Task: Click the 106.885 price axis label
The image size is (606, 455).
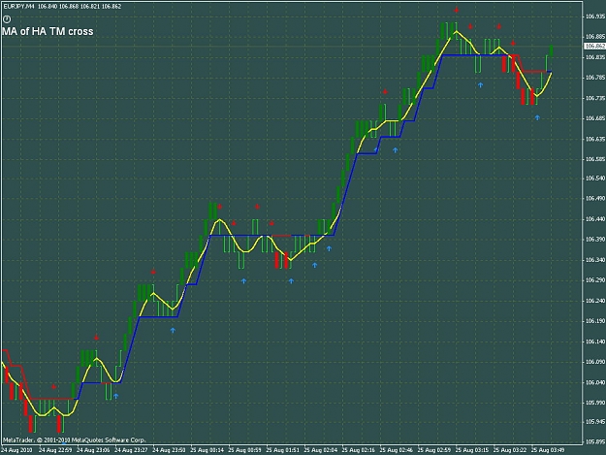Action: pos(595,37)
